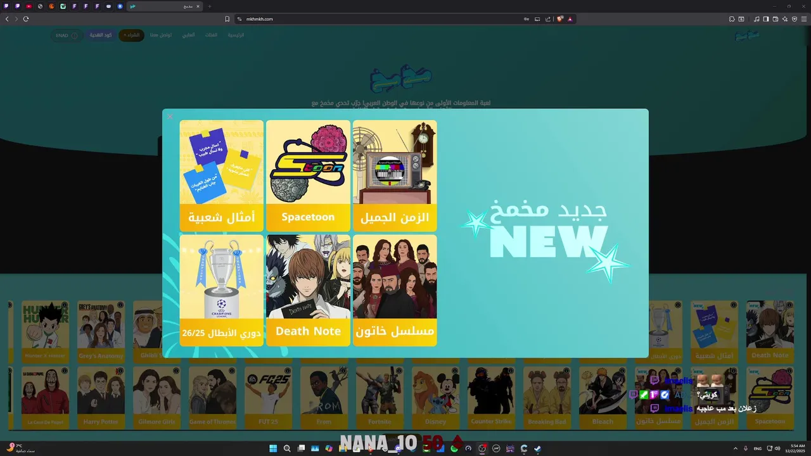Toggle the browser sidebar panel icon
This screenshot has height=456, width=811.
pyautogui.click(x=766, y=19)
